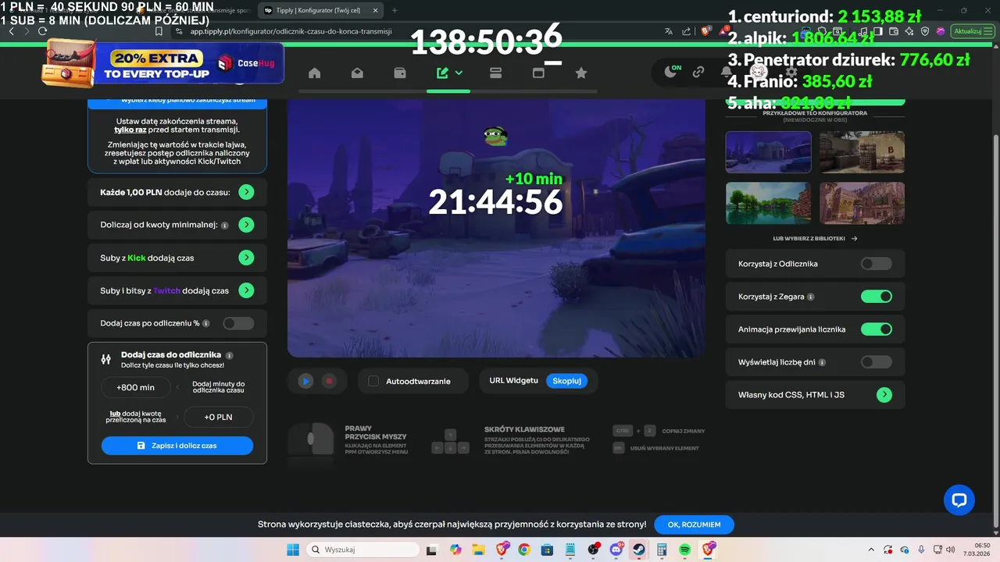Enable Wyświetlaj liczbę dni switch
The image size is (1000, 562).
click(876, 362)
